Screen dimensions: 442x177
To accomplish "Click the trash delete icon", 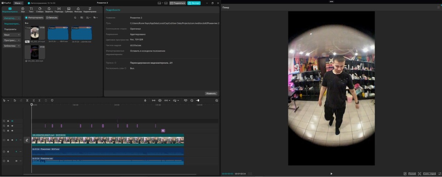I will (46, 100).
